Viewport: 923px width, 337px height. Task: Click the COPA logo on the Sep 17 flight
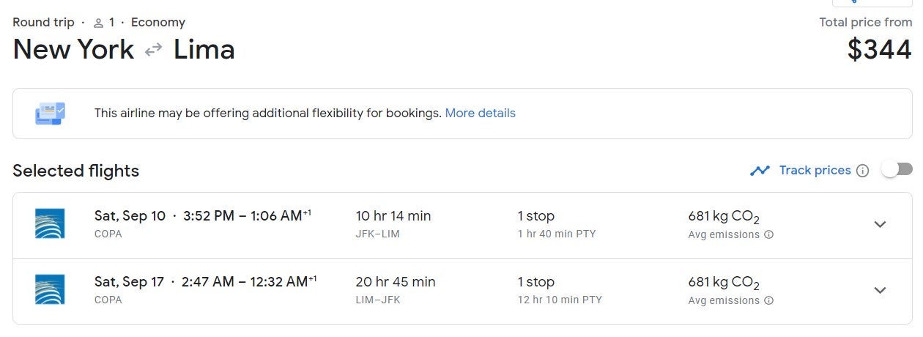50,289
